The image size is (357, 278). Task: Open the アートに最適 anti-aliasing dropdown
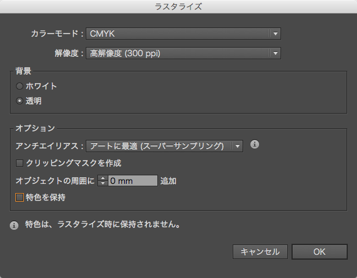(164, 146)
